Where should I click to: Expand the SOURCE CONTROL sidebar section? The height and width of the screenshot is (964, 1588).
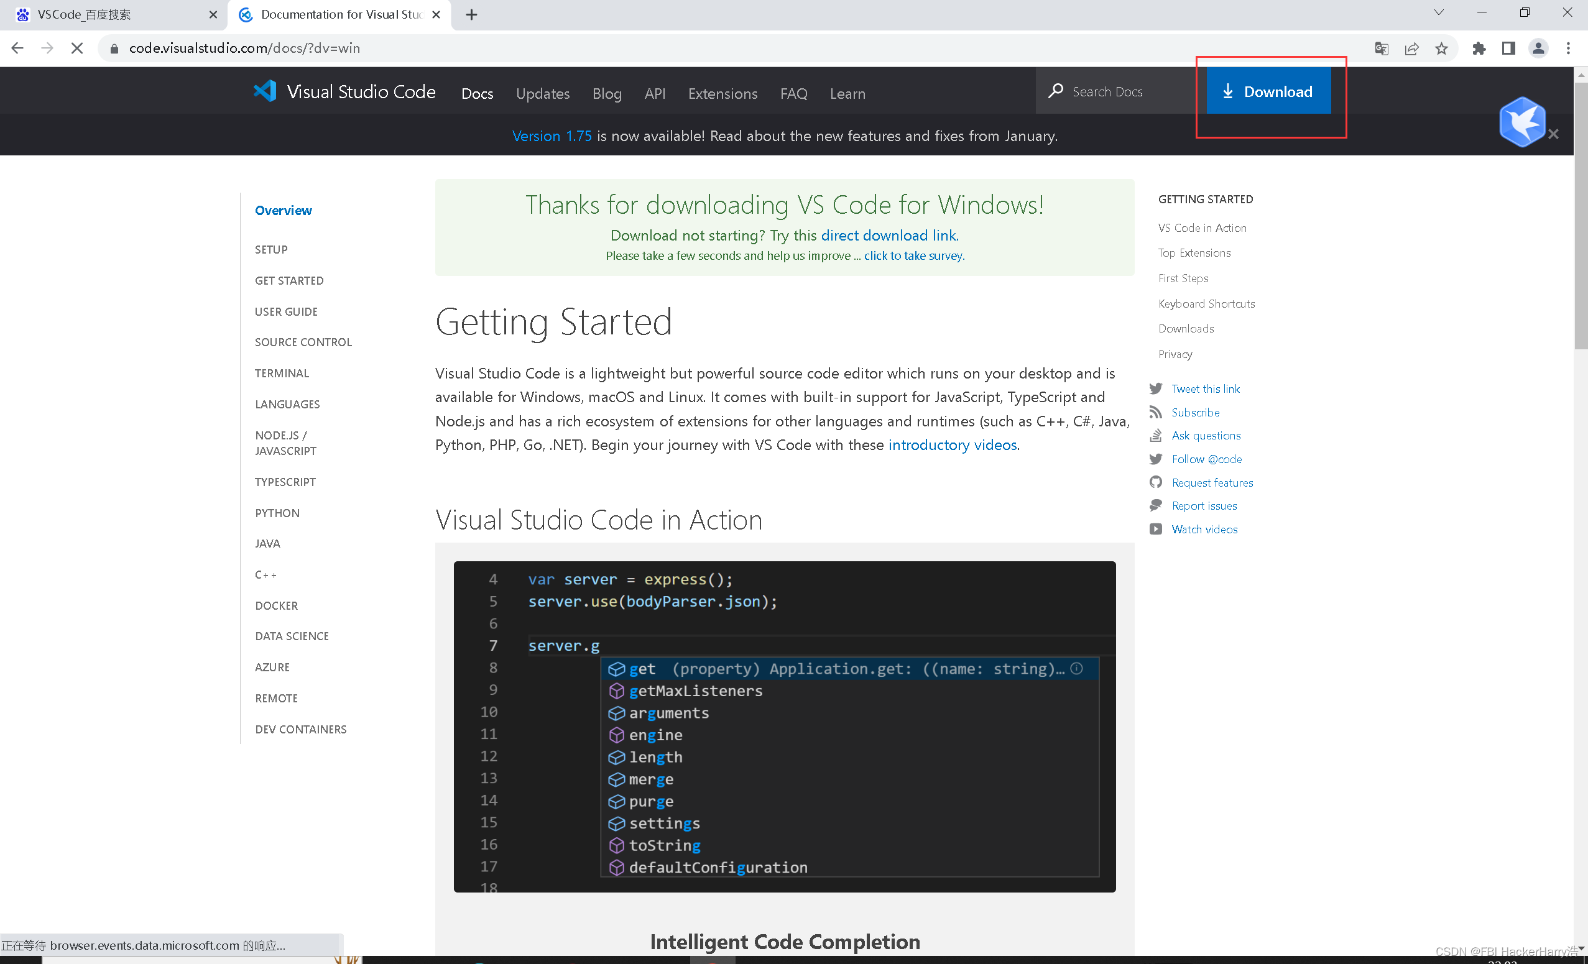pyautogui.click(x=303, y=342)
